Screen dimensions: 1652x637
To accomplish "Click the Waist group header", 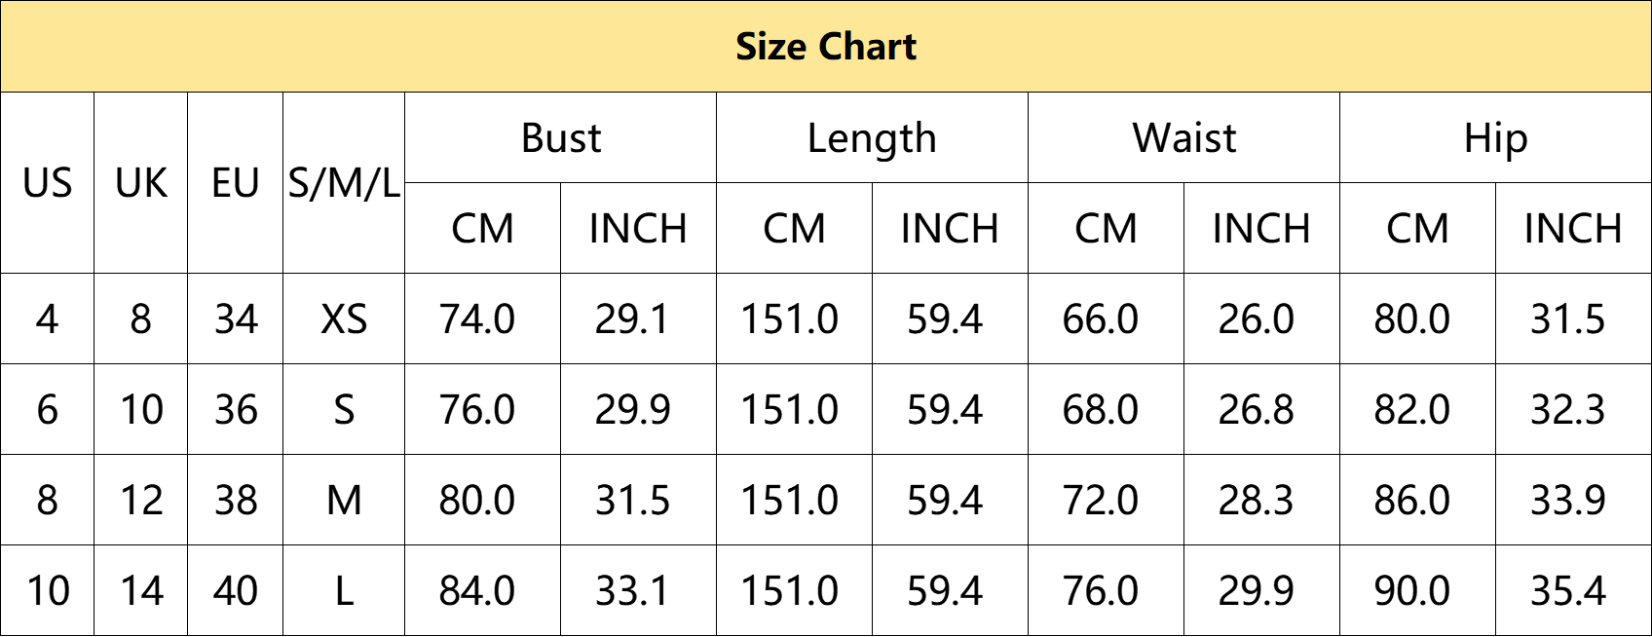I will (x=1184, y=138).
